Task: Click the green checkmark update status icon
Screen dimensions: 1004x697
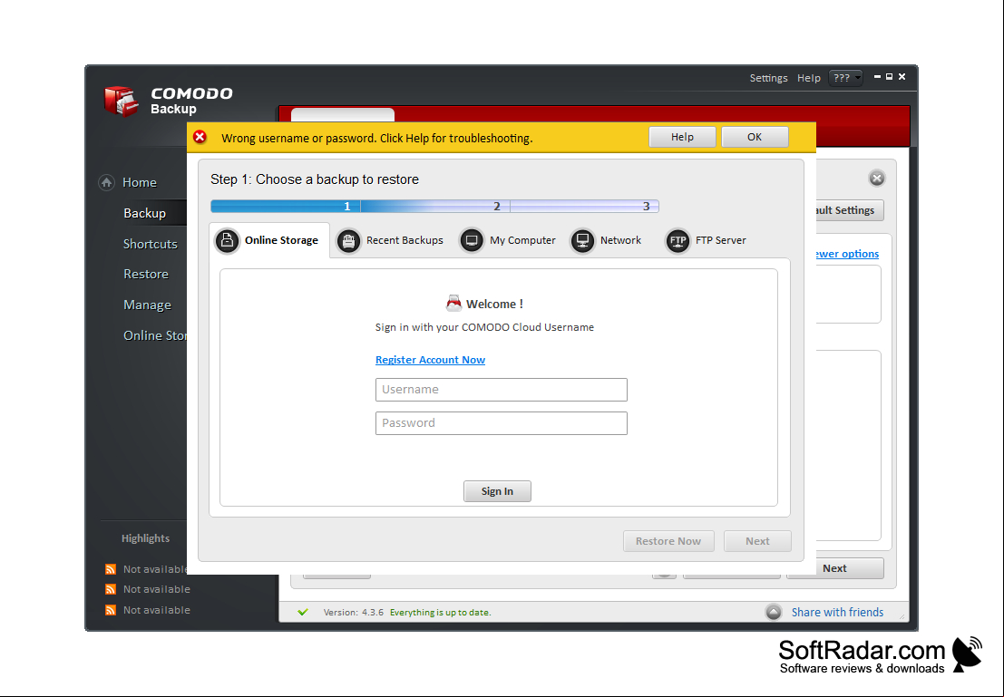Action: point(303,613)
